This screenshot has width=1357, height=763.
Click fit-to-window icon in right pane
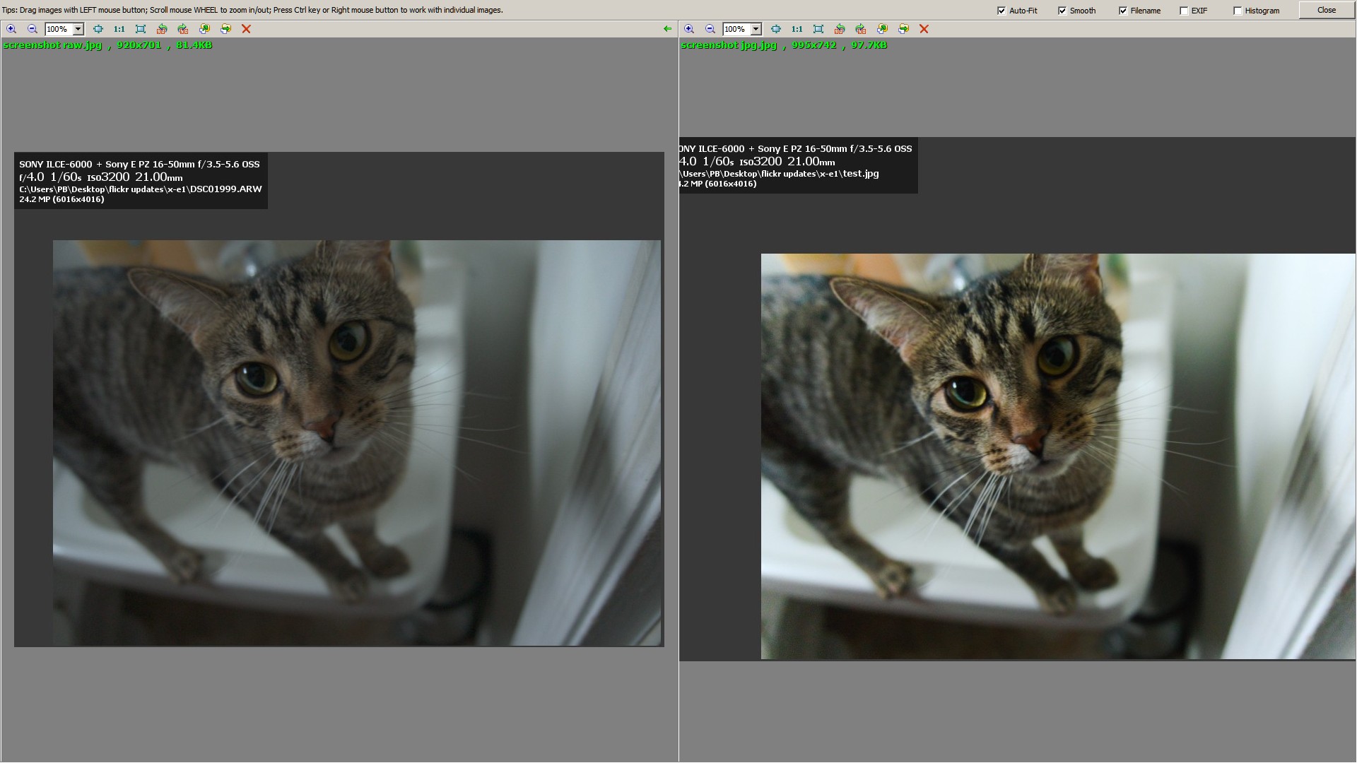click(x=776, y=29)
